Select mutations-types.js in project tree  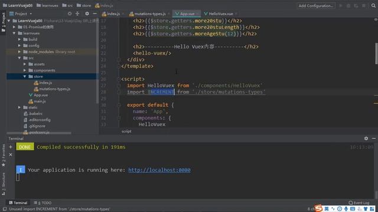(52, 89)
